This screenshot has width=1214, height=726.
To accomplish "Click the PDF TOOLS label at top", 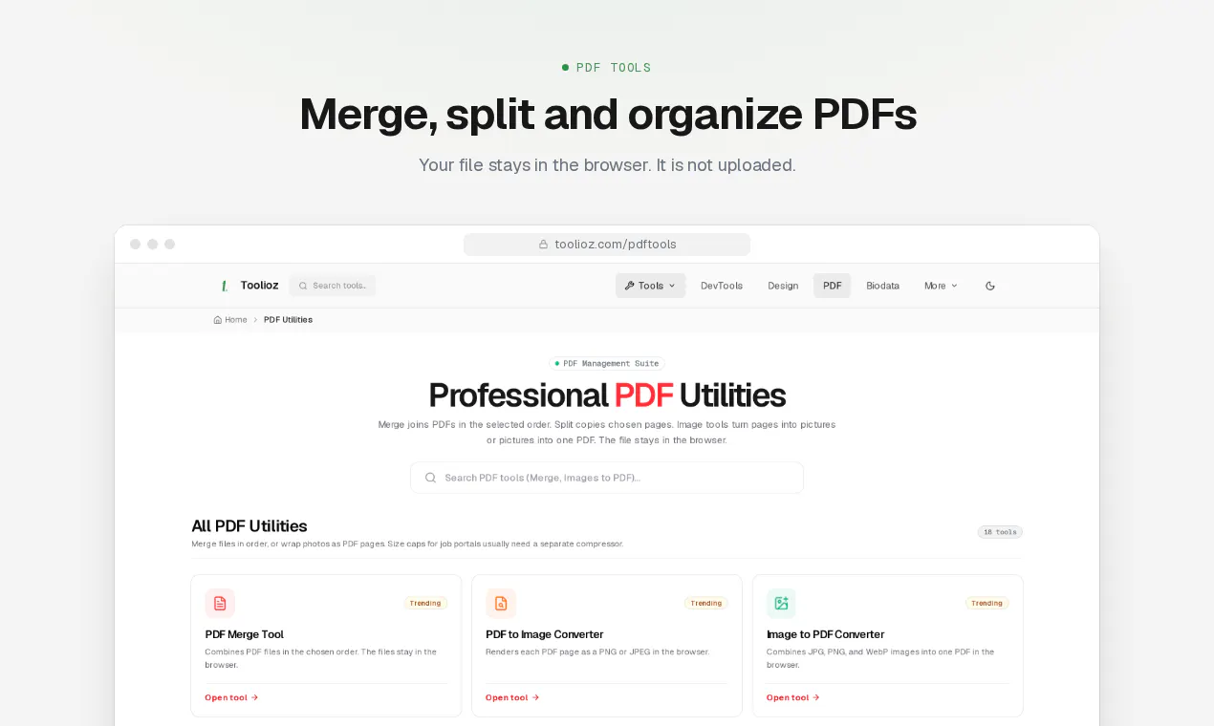I will pyautogui.click(x=607, y=68).
